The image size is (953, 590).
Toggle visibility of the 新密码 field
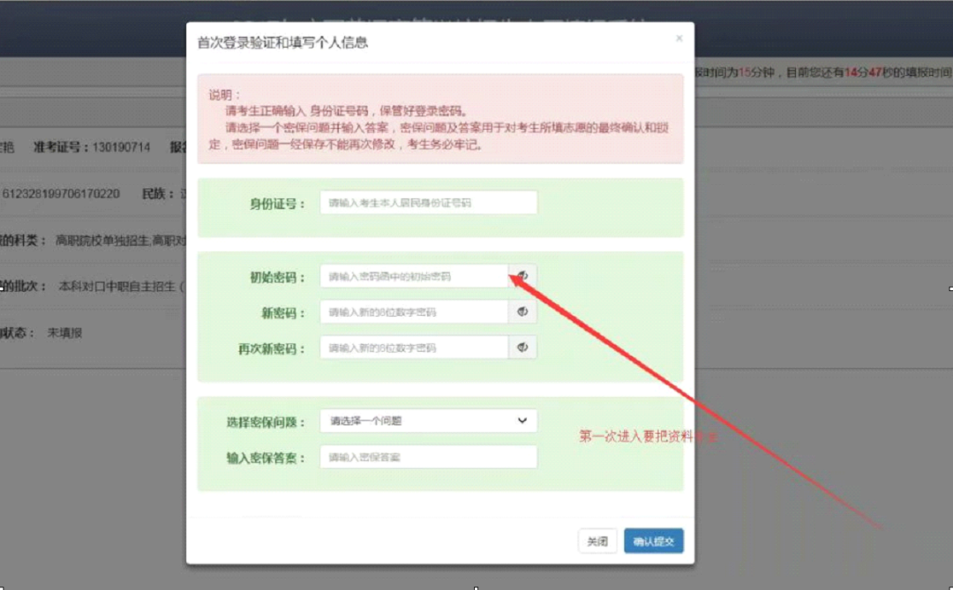(522, 312)
